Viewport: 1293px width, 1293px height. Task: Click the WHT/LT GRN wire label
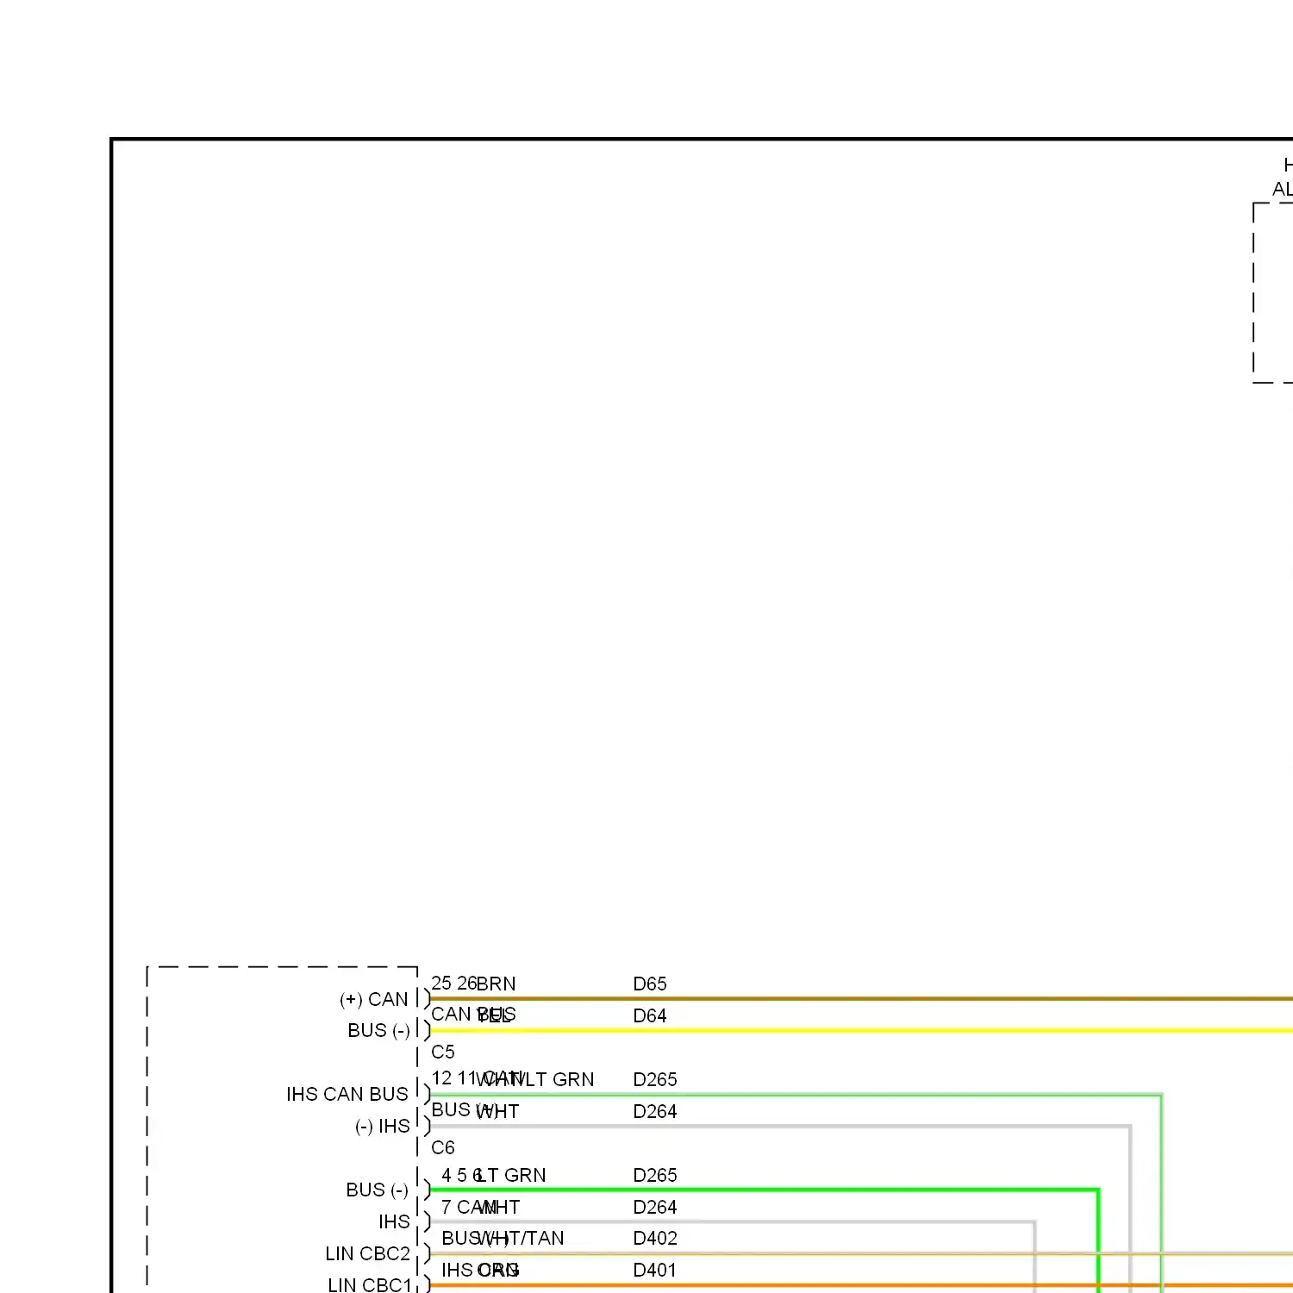(534, 1079)
